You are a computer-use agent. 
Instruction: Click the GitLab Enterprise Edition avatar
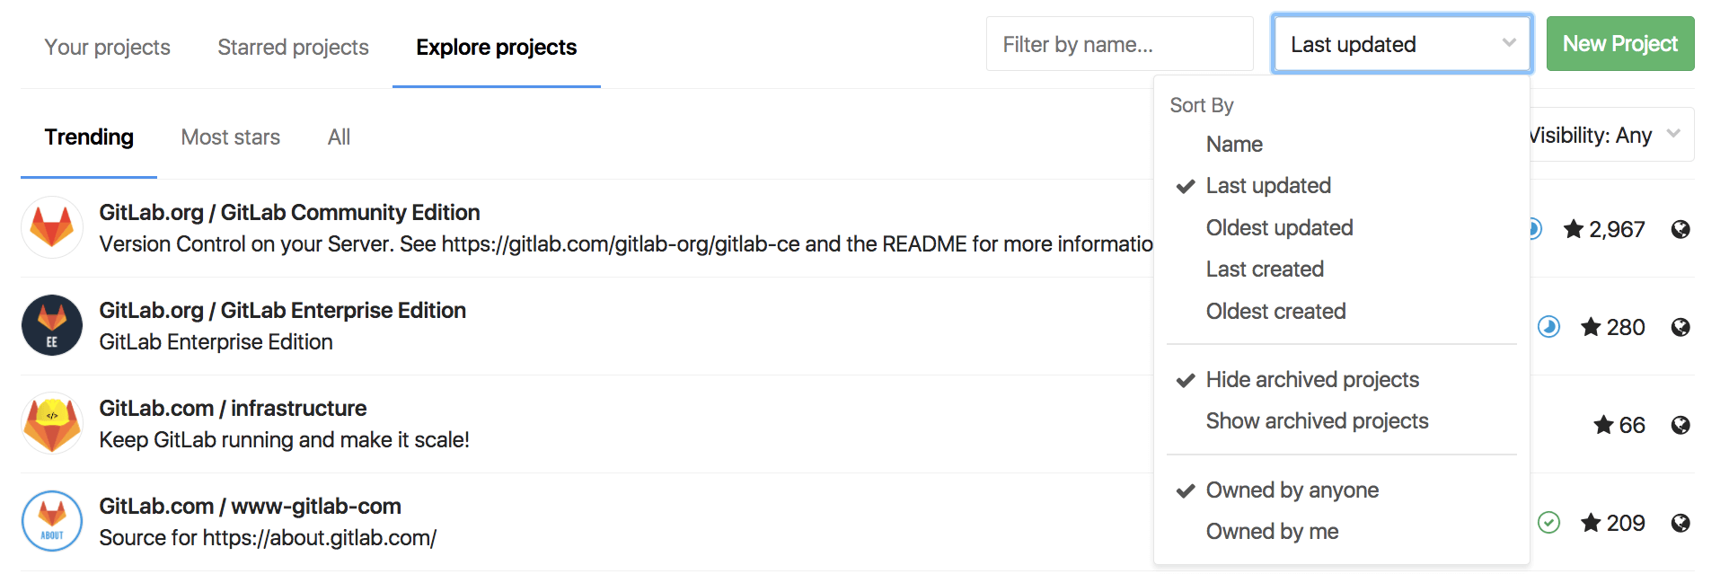click(52, 326)
